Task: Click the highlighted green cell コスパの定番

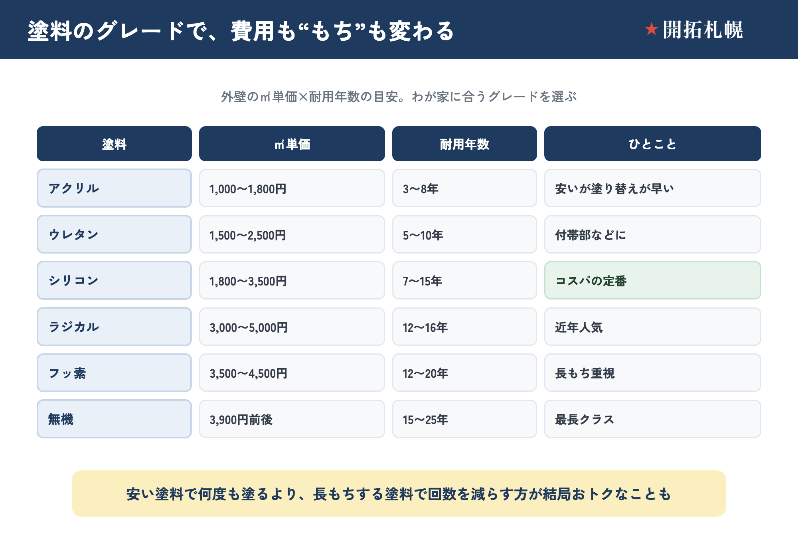Action: [653, 280]
